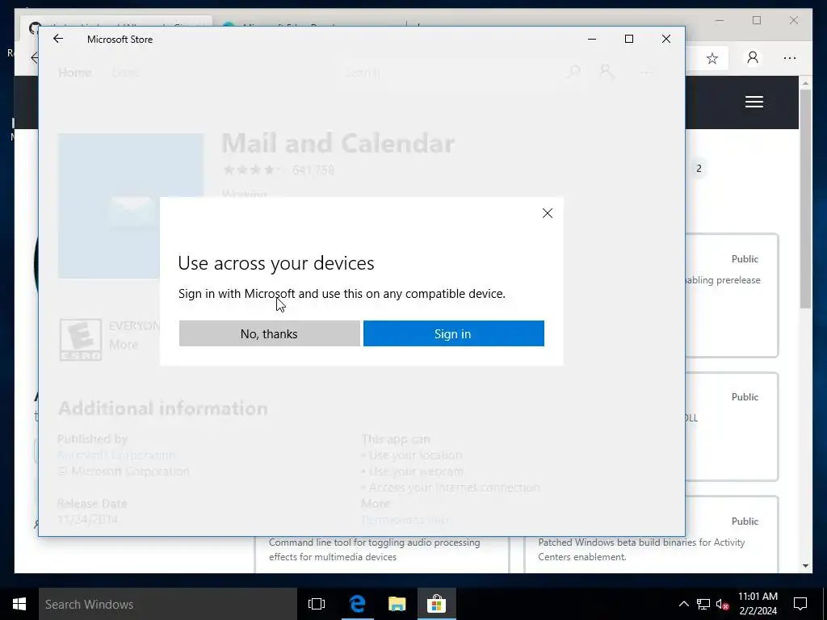This screenshot has width=827, height=620.
Task: Click the ESRB Everyone rating icon
Action: click(x=81, y=340)
